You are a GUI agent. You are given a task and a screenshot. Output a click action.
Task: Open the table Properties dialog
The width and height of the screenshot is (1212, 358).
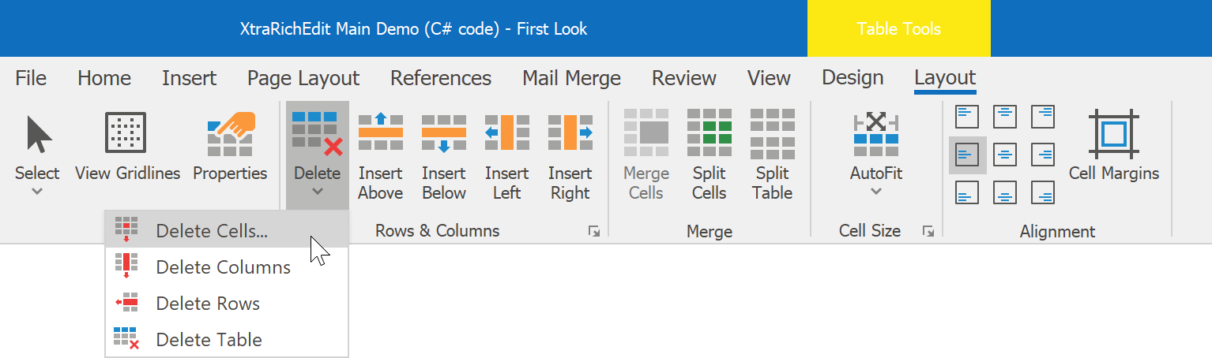pyautogui.click(x=230, y=134)
